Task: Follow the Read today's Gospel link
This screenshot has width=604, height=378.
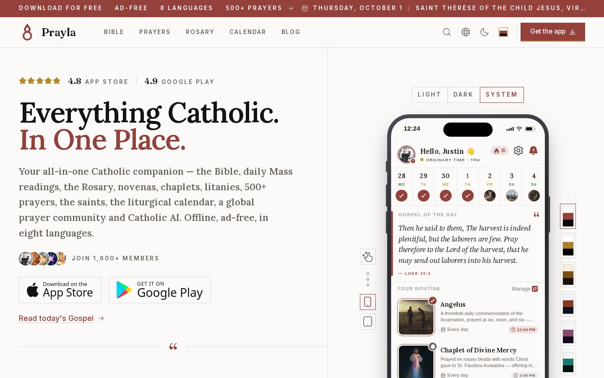Action: (x=61, y=318)
